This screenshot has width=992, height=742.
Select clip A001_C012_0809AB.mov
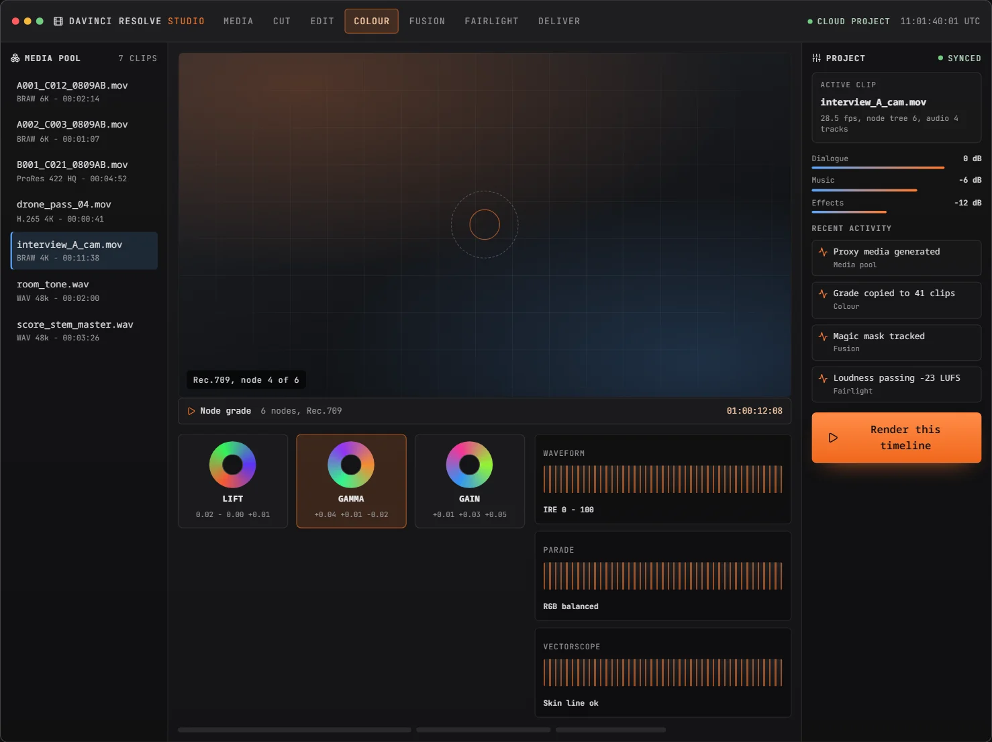click(x=84, y=92)
